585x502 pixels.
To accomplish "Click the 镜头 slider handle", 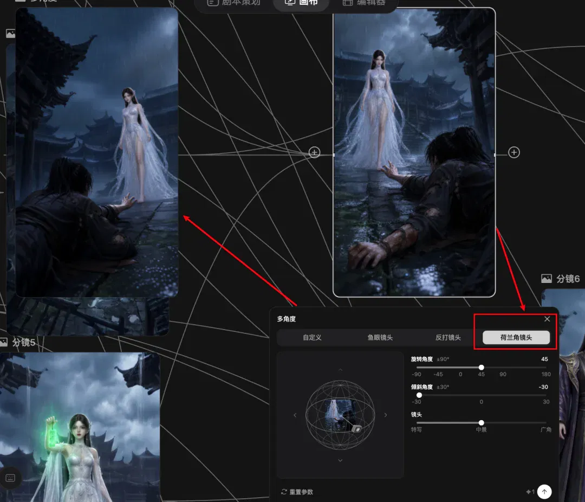I will tap(482, 423).
